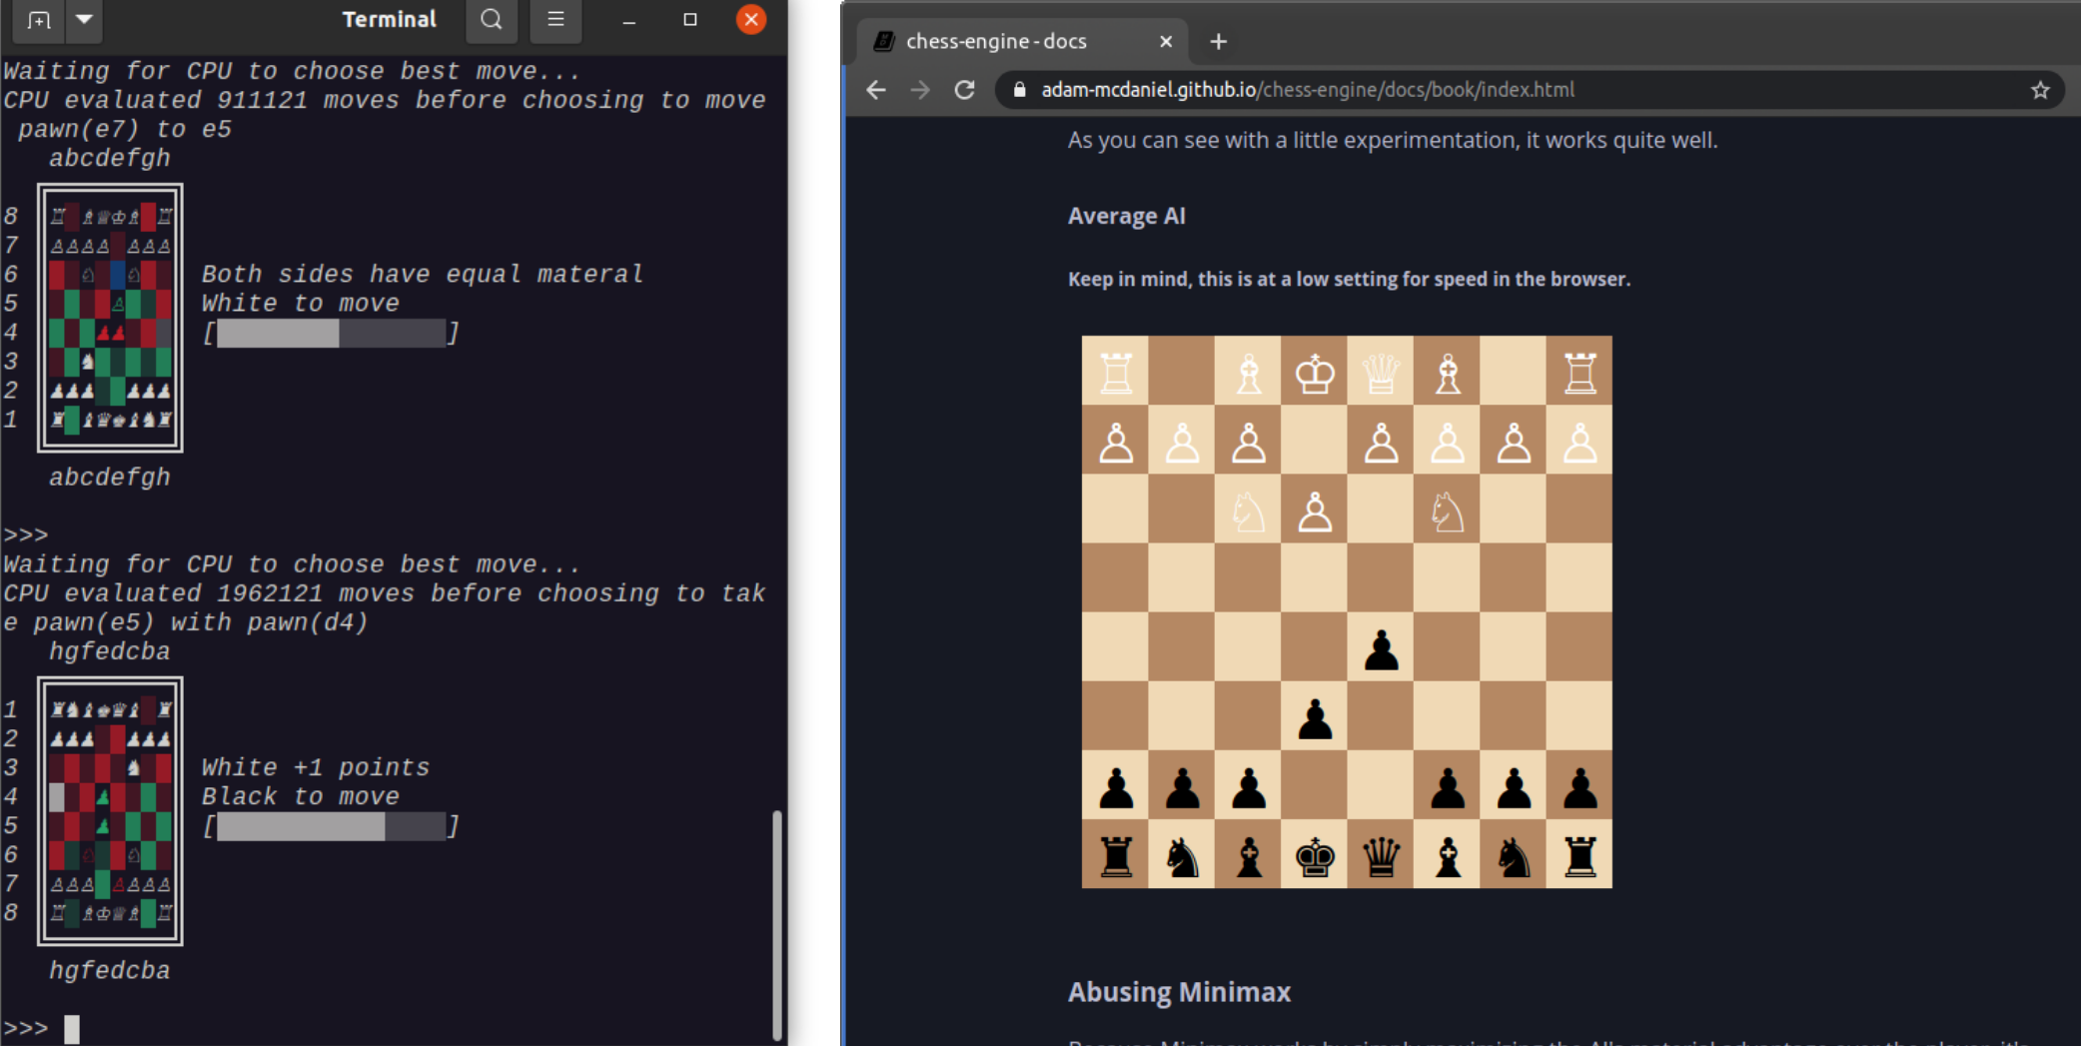The width and height of the screenshot is (2081, 1046).
Task: Maximize the Terminal window
Action: pos(689,20)
